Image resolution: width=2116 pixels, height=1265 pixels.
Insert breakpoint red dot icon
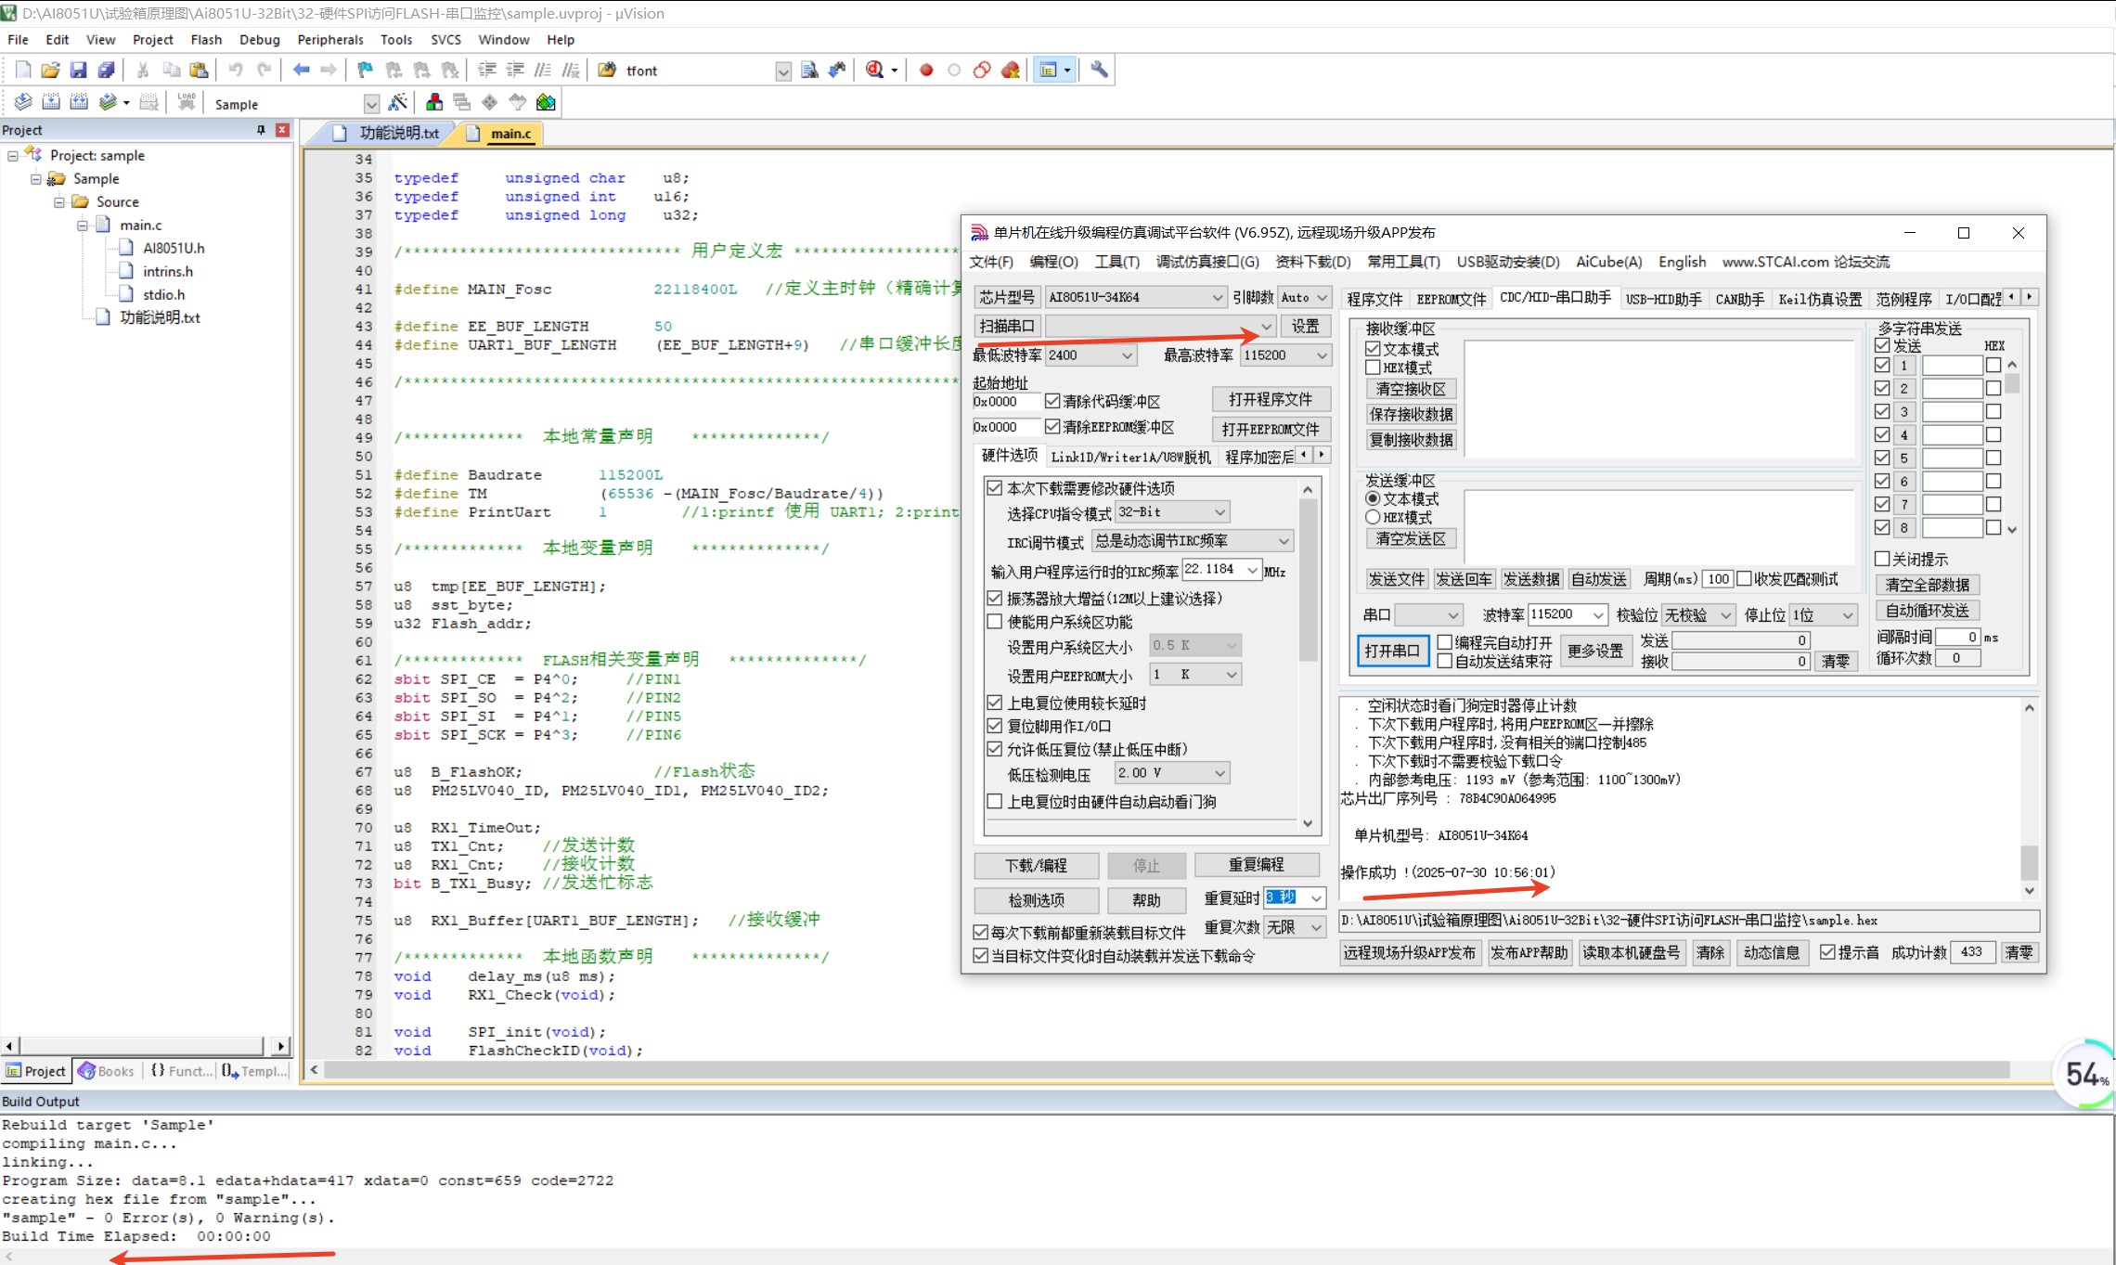tap(926, 70)
